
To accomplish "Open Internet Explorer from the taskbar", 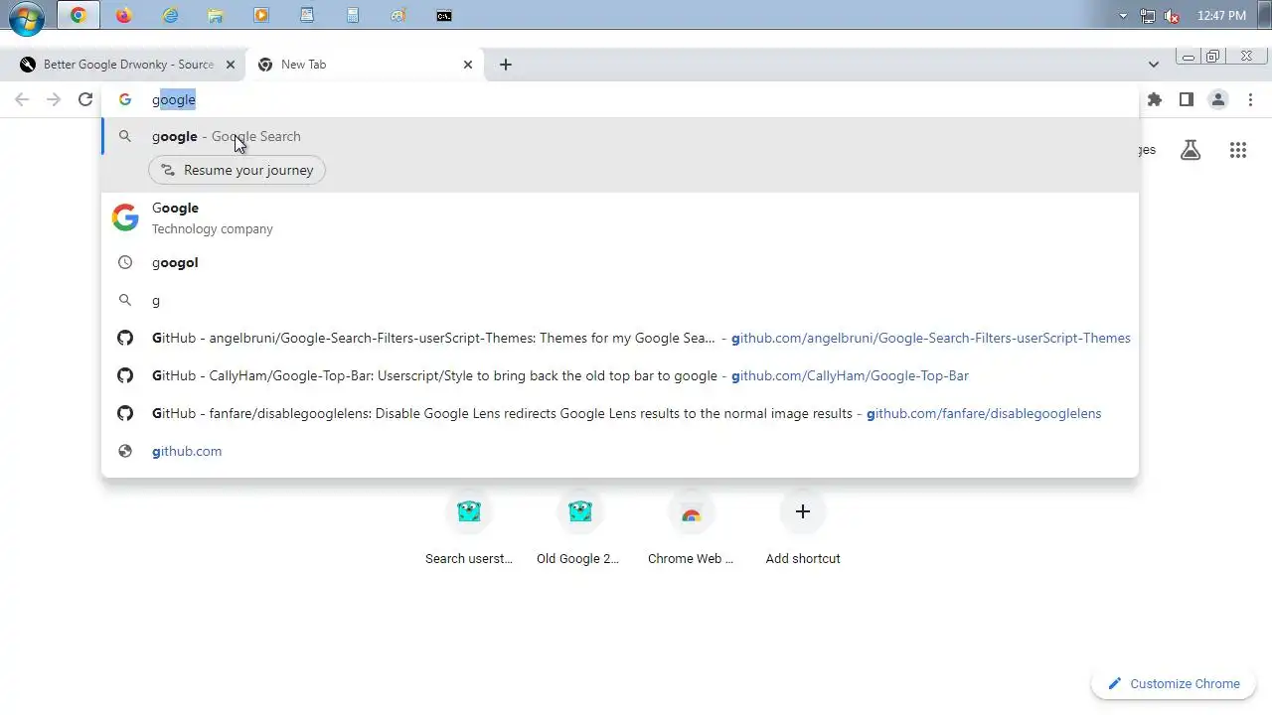I will coord(170,15).
